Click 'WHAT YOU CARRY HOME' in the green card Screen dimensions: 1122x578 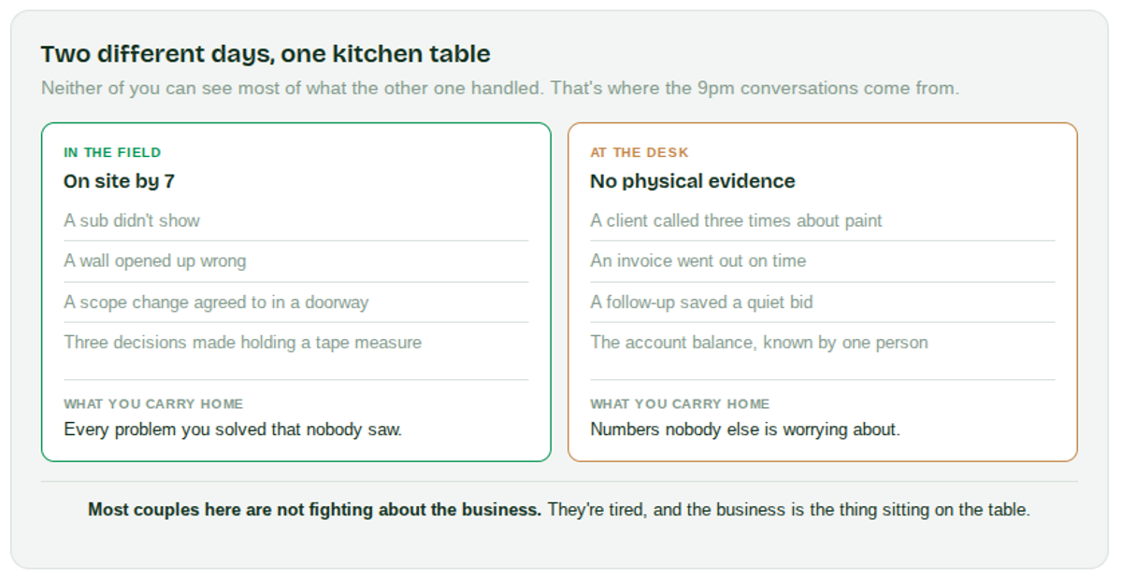[x=153, y=404]
